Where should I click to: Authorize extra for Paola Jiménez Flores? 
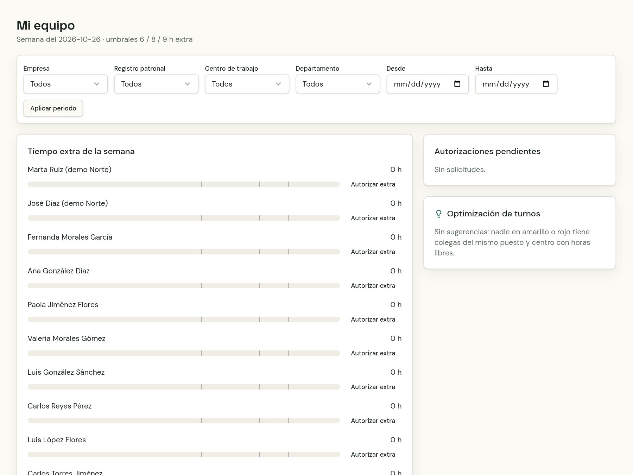(x=373, y=319)
